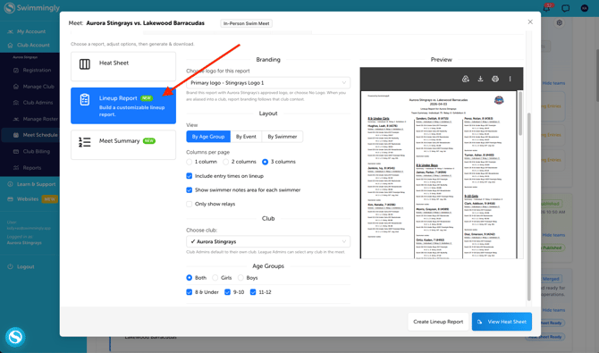This screenshot has width=599, height=353.
Task: Open notifications bell in top bar
Action: [x=547, y=8]
